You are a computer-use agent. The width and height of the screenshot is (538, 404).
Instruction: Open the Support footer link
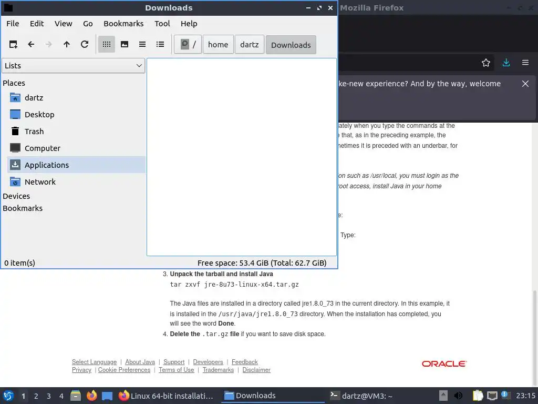(174, 362)
